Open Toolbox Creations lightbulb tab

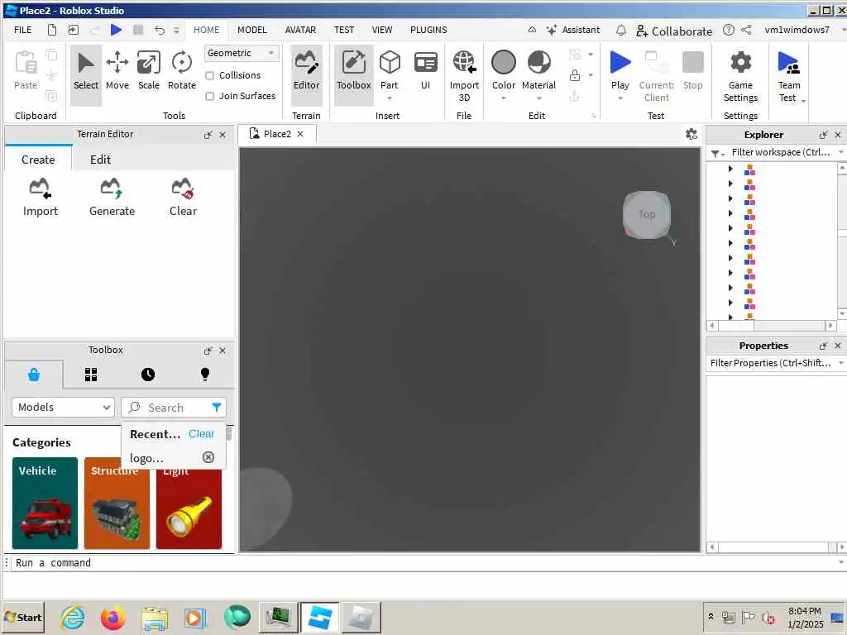point(205,375)
